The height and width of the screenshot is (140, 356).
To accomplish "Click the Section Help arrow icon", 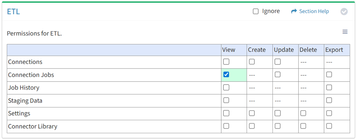I will pos(294,11).
